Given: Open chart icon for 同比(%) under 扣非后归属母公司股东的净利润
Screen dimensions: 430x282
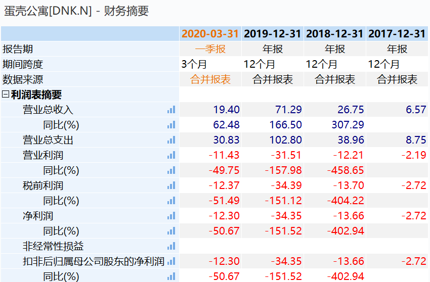Looking at the screenshot, I should coord(171,276).
